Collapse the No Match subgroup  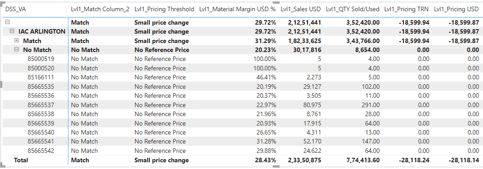tap(17, 50)
